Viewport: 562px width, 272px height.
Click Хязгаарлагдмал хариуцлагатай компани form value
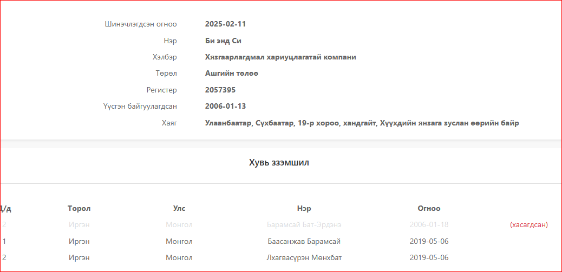[280, 57]
